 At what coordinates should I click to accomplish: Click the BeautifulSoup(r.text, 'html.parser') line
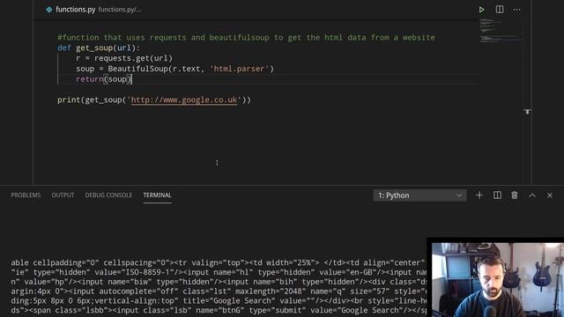(174, 69)
